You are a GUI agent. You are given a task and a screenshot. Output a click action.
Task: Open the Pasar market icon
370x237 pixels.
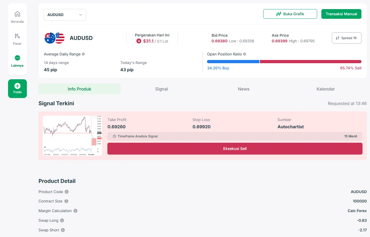coord(17,36)
